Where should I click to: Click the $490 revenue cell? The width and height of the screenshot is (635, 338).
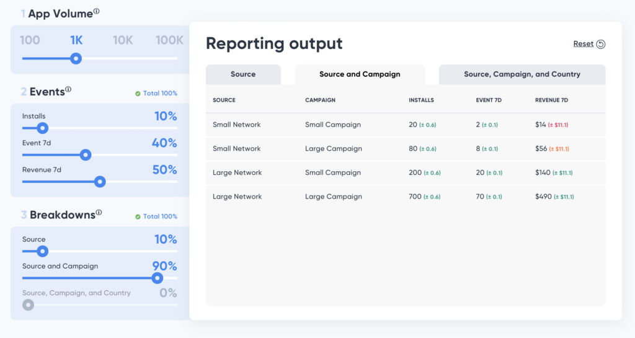(x=554, y=197)
